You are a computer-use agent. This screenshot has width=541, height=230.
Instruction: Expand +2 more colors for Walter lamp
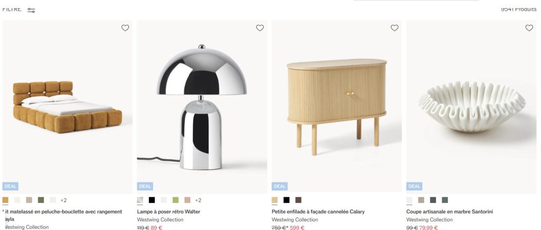(198, 200)
